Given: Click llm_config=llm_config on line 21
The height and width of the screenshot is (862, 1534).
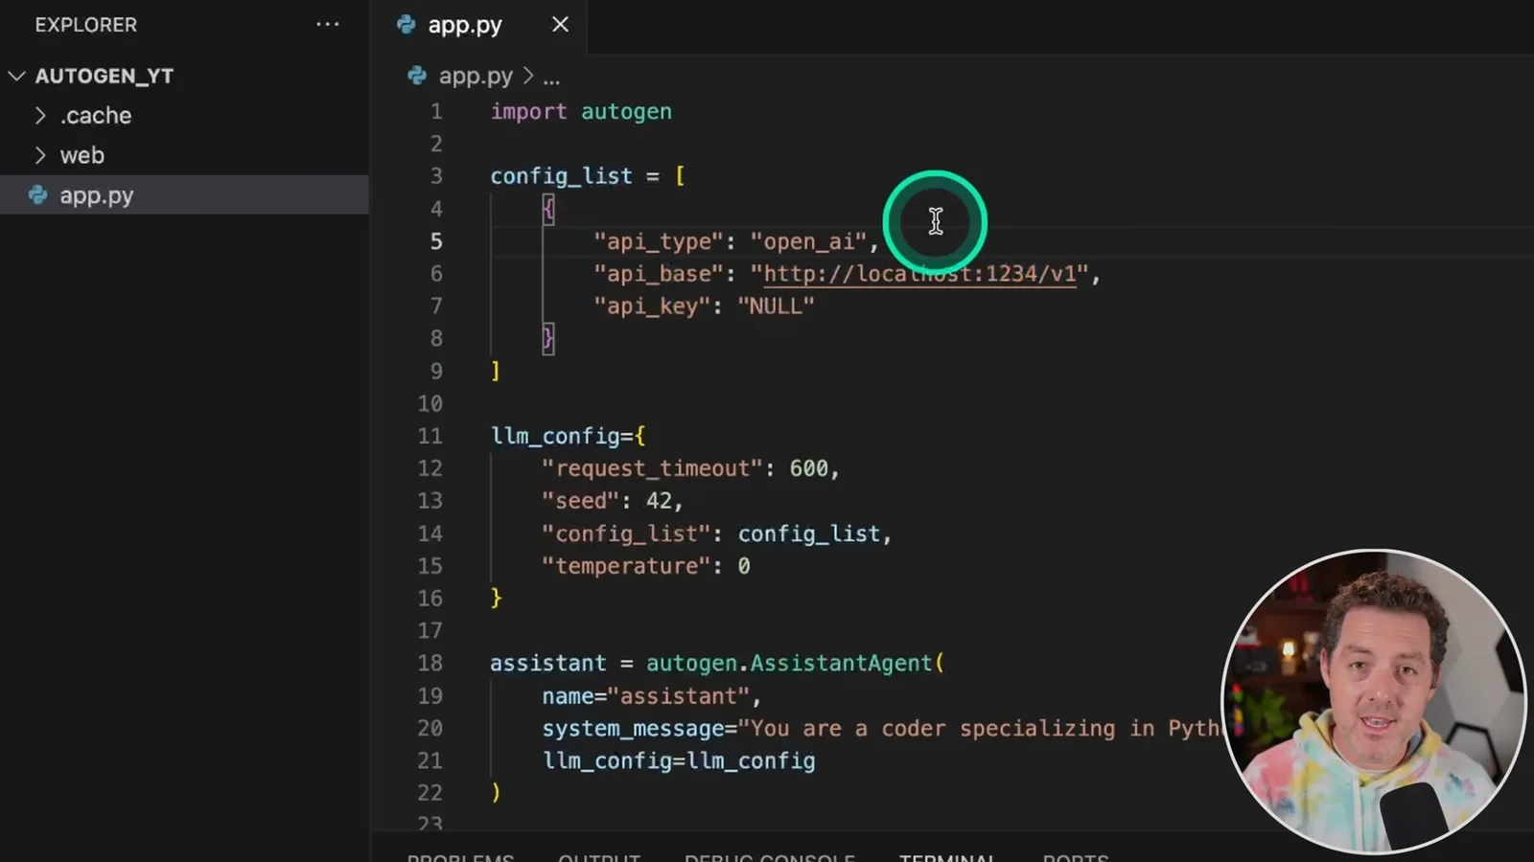Looking at the screenshot, I should pos(679,761).
